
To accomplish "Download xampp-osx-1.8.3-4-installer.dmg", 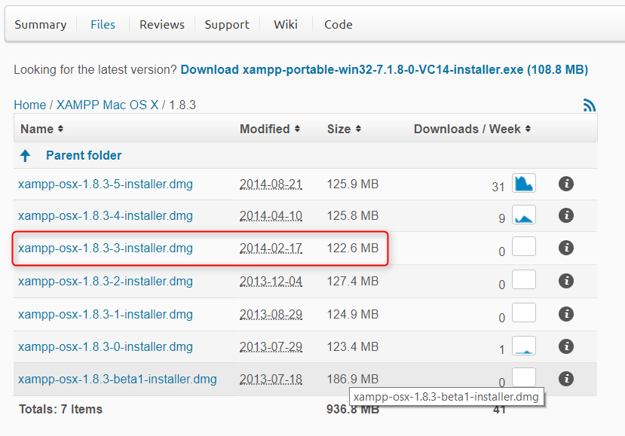I will [x=106, y=215].
